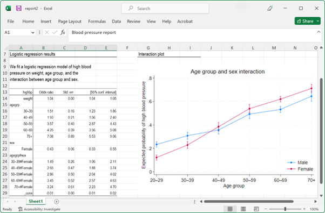325x213 pixels.
Task: Open the Data ribbon tab
Action: point(116,22)
